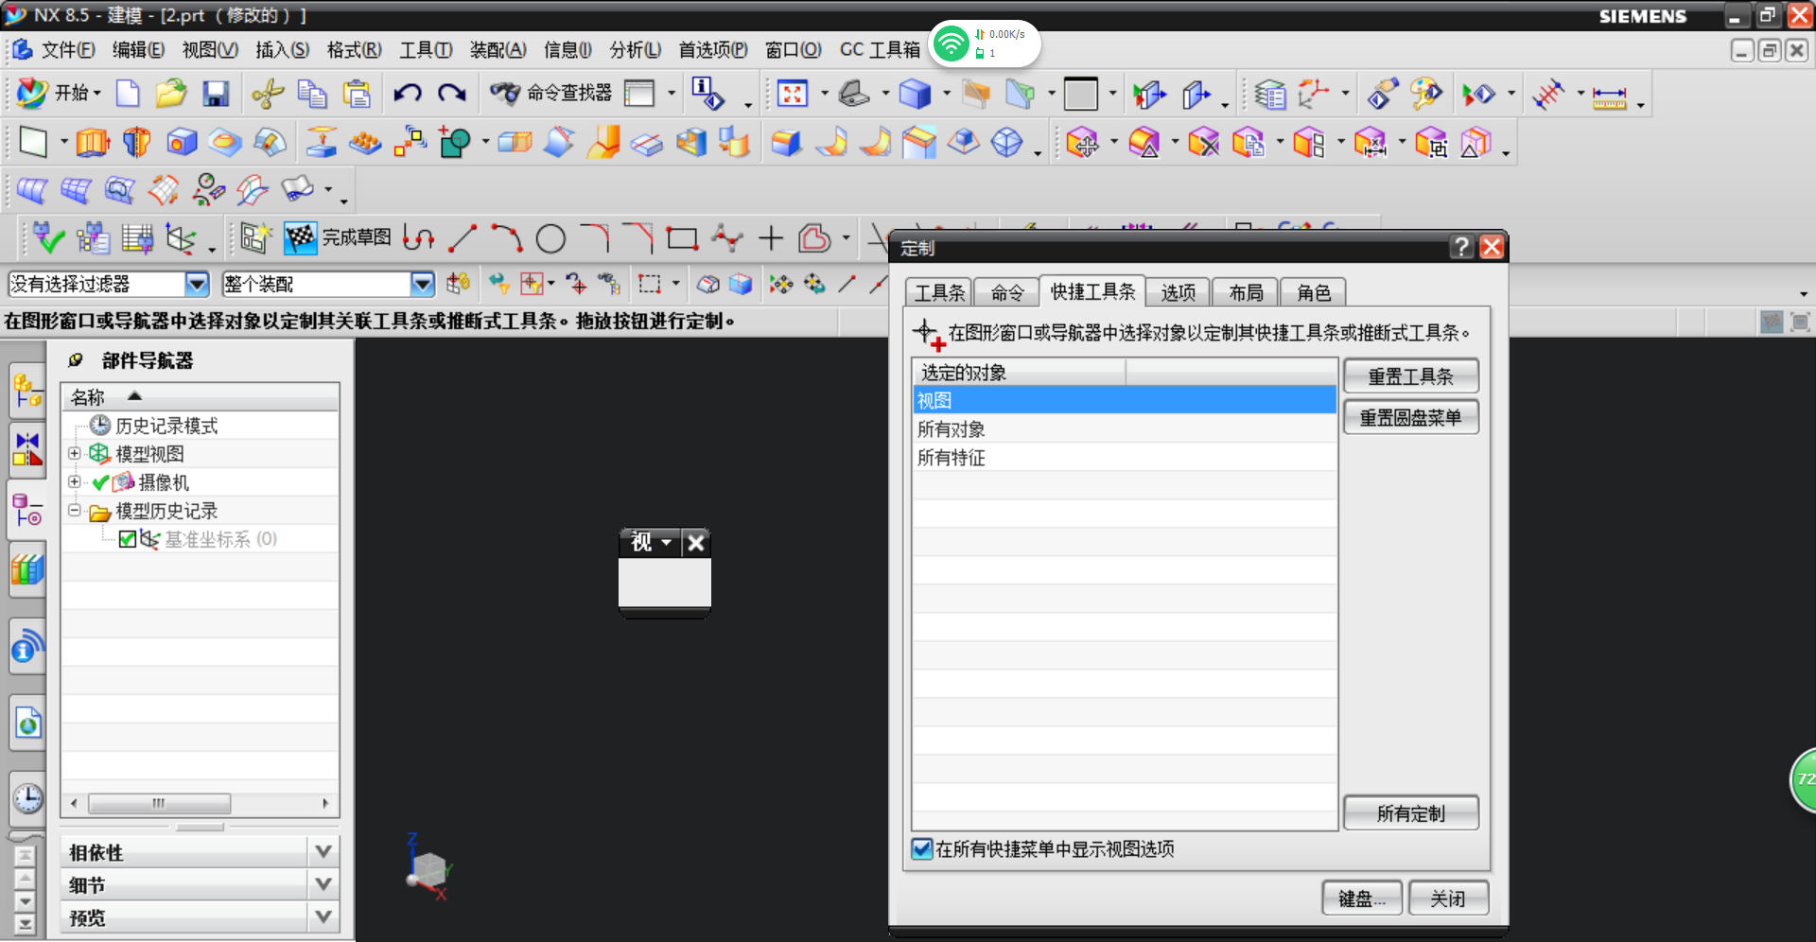Close the floating 视 toolbar
The height and width of the screenshot is (942, 1816).
(x=696, y=543)
